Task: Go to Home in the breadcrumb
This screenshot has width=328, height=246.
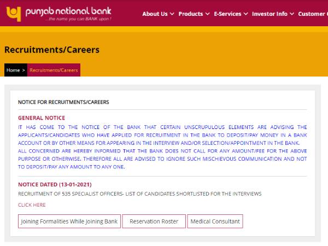Action: 13,70
